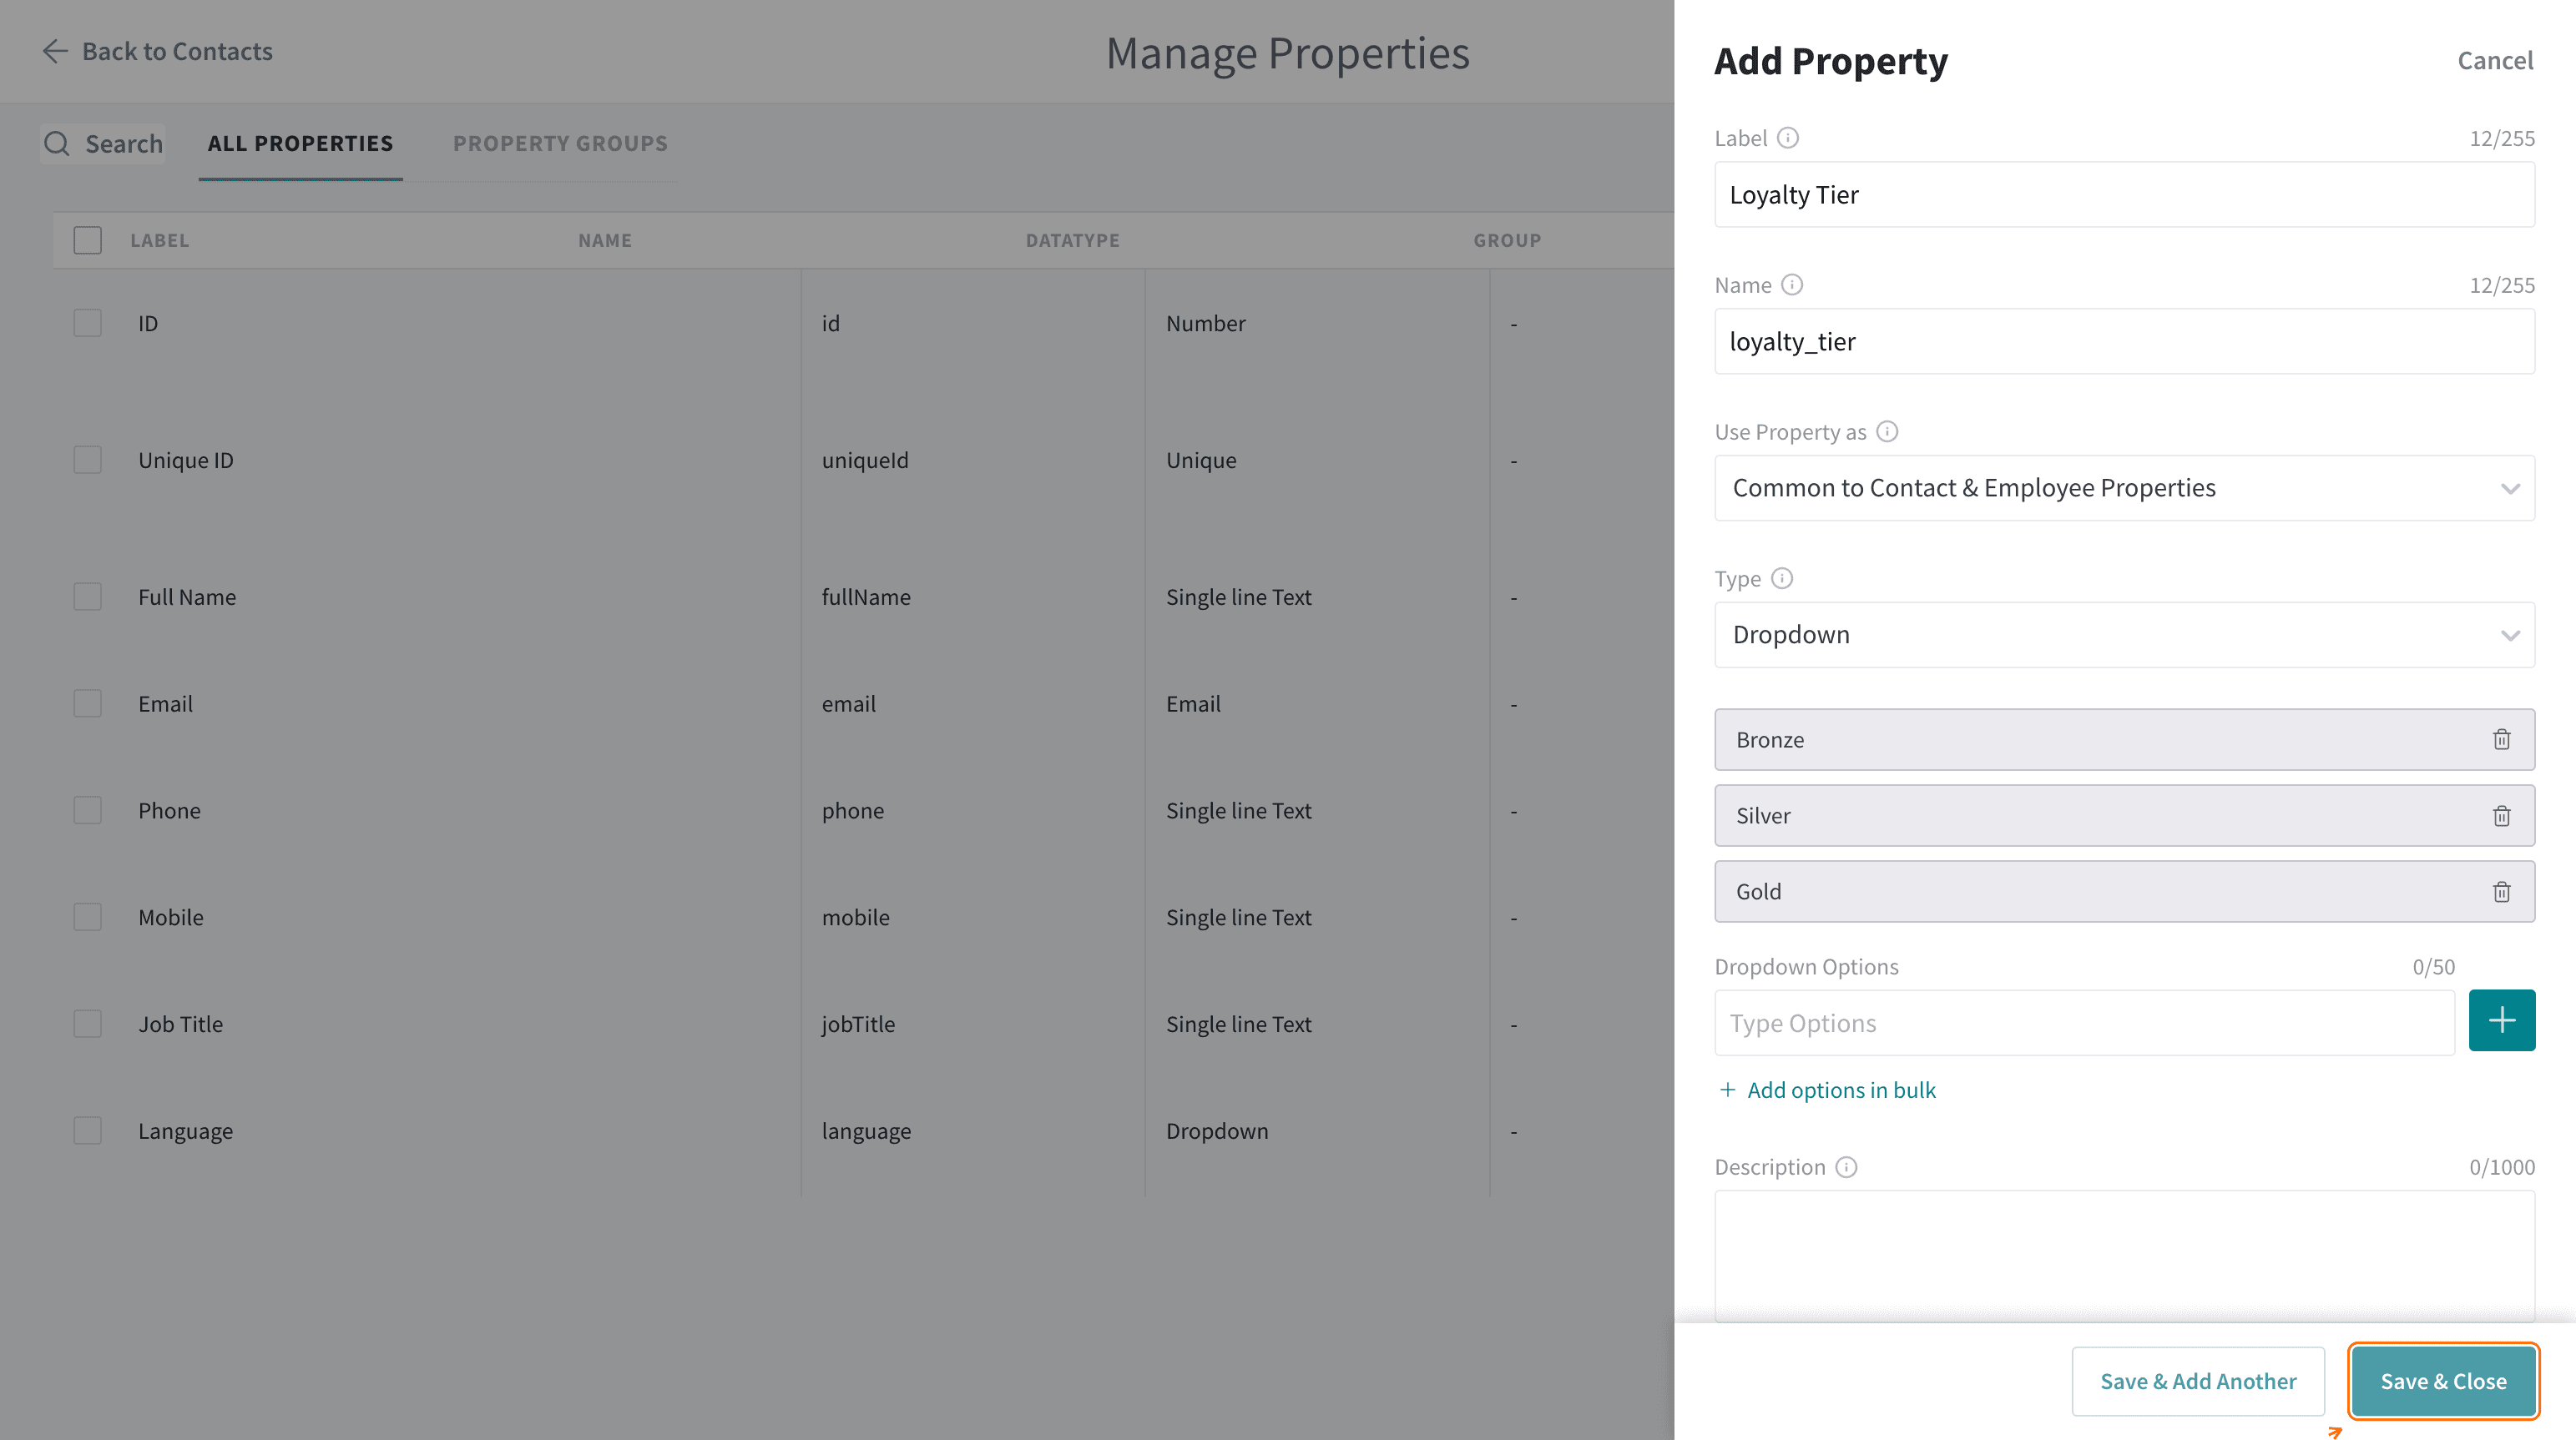Open the Property Groups tab
Screen dimensions: 2576x1440
(560, 143)
